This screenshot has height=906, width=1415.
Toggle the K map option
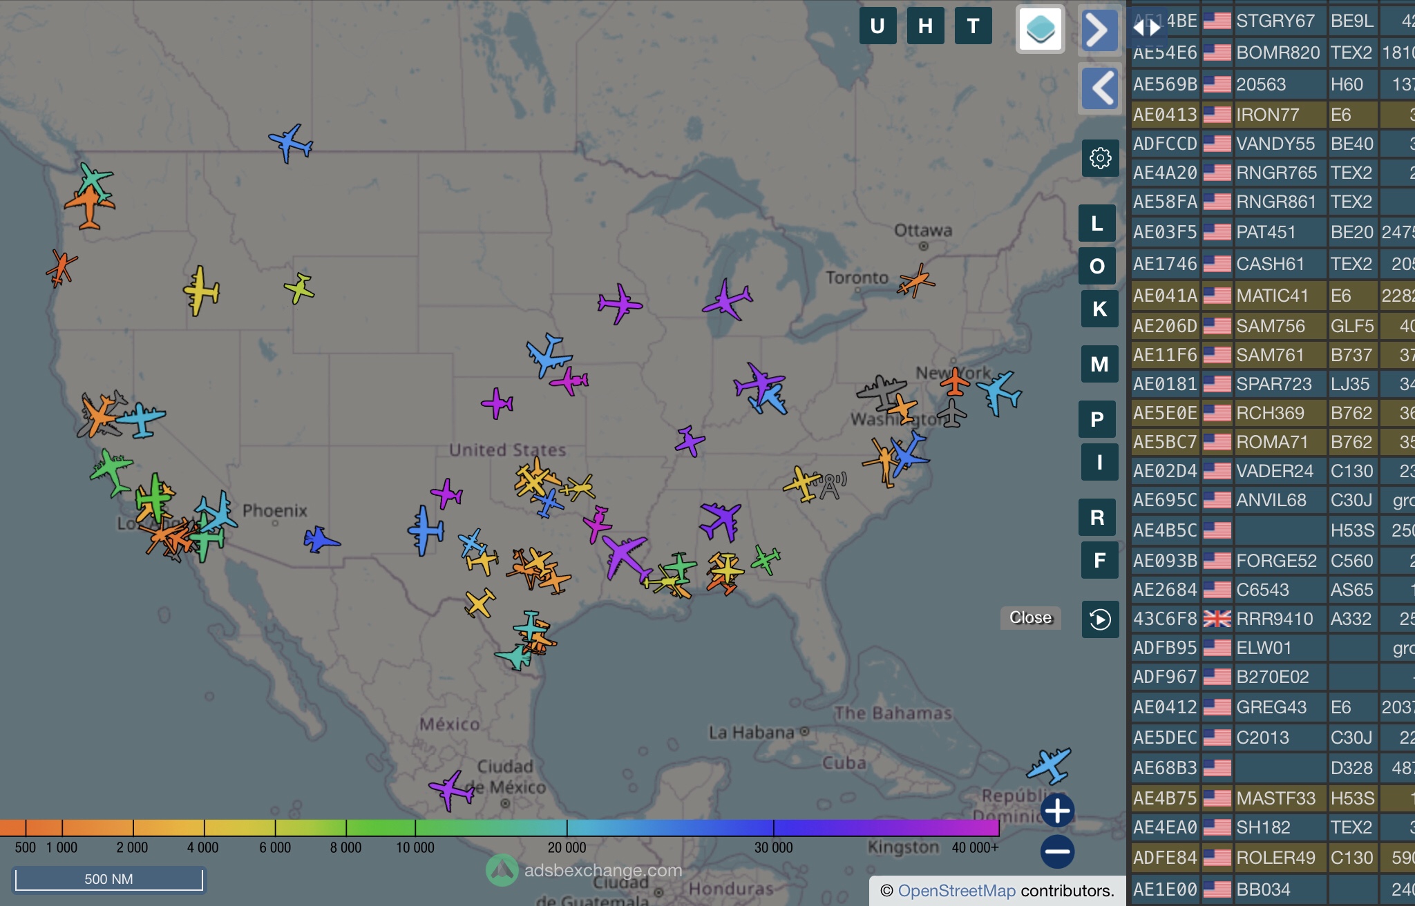point(1100,309)
